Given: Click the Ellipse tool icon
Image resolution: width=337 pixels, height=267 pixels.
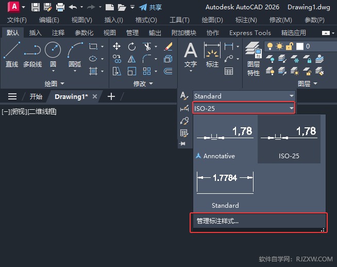Looking at the screenshot, I should (x=93, y=59).
